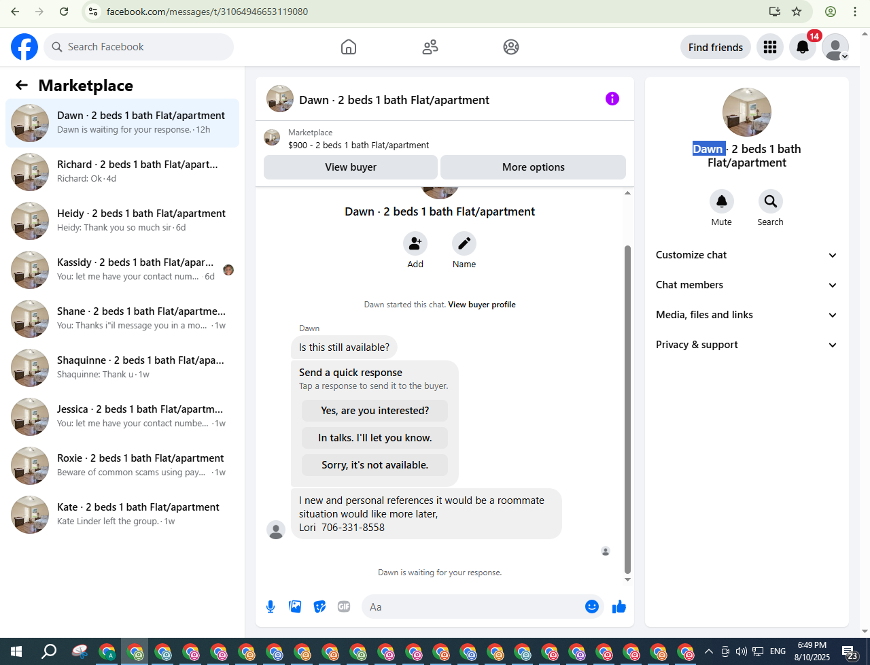Edit the chat name pencil icon
This screenshot has height=665, width=870.
(464, 243)
